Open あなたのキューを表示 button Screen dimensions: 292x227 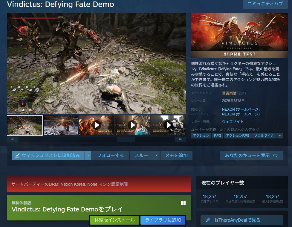point(251,156)
